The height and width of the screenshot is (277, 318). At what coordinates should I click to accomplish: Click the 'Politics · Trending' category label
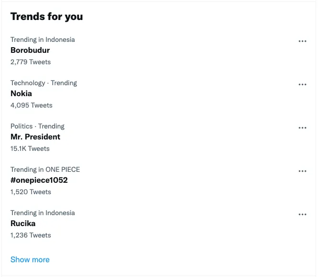pyautogui.click(x=37, y=126)
